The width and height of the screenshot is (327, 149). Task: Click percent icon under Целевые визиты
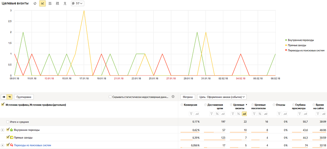[x=238, y=114]
